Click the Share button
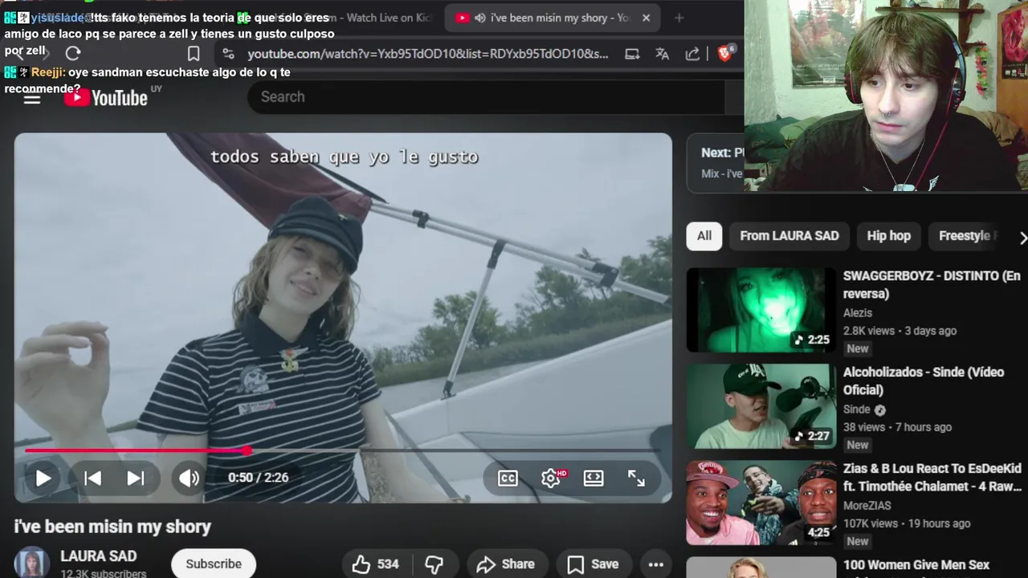Image resolution: width=1028 pixels, height=578 pixels. coord(506,564)
